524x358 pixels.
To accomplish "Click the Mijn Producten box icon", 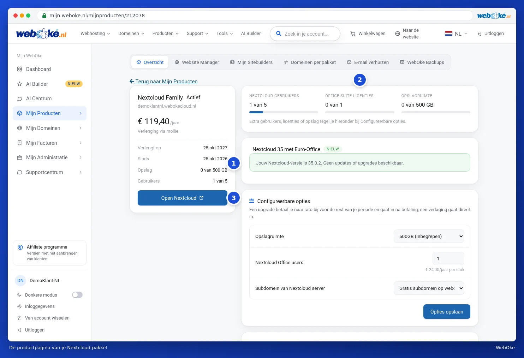I will [x=19, y=113].
